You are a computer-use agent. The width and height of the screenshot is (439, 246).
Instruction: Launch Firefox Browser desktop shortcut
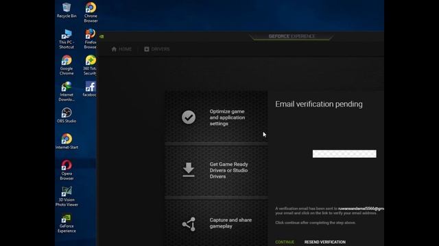(90, 39)
